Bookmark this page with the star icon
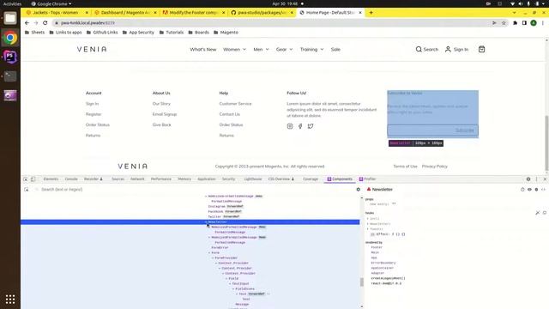Image resolution: width=549 pixels, height=309 pixels. click(504, 23)
